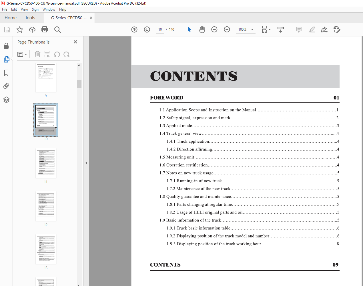Open the View menu

(x=24, y=9)
